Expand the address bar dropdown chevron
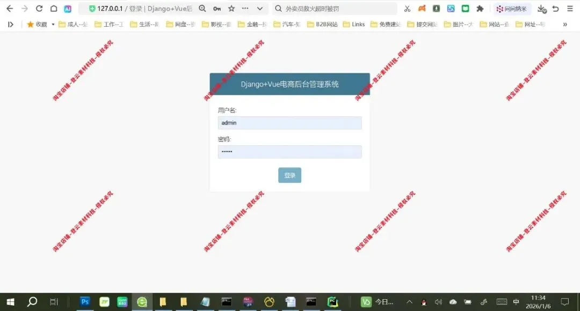This screenshot has height=311, width=580. [260, 9]
